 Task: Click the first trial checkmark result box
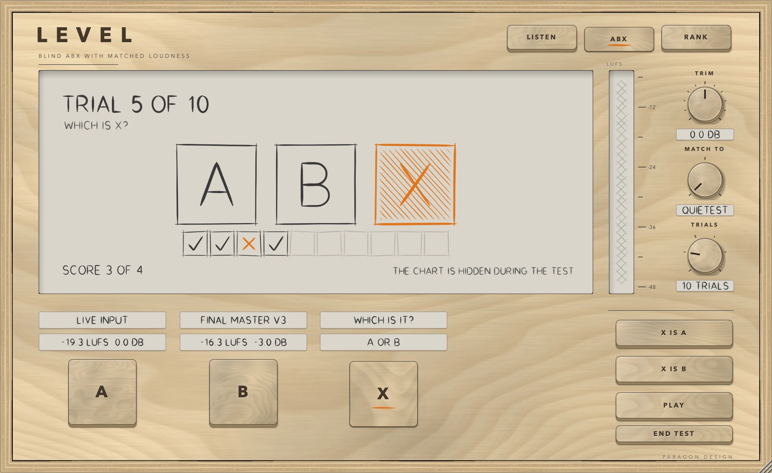tap(195, 244)
